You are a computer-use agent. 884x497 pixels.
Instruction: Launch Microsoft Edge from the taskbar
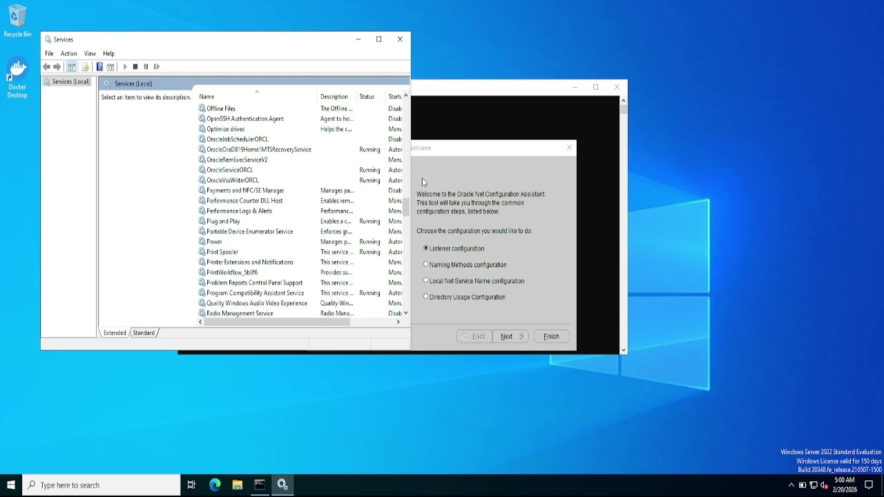(x=215, y=485)
